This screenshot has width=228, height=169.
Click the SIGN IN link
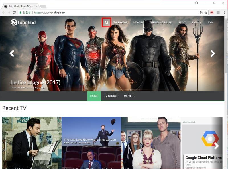[x=197, y=23]
